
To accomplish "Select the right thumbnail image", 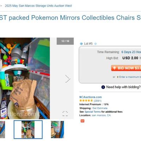I will coord(57,129).
